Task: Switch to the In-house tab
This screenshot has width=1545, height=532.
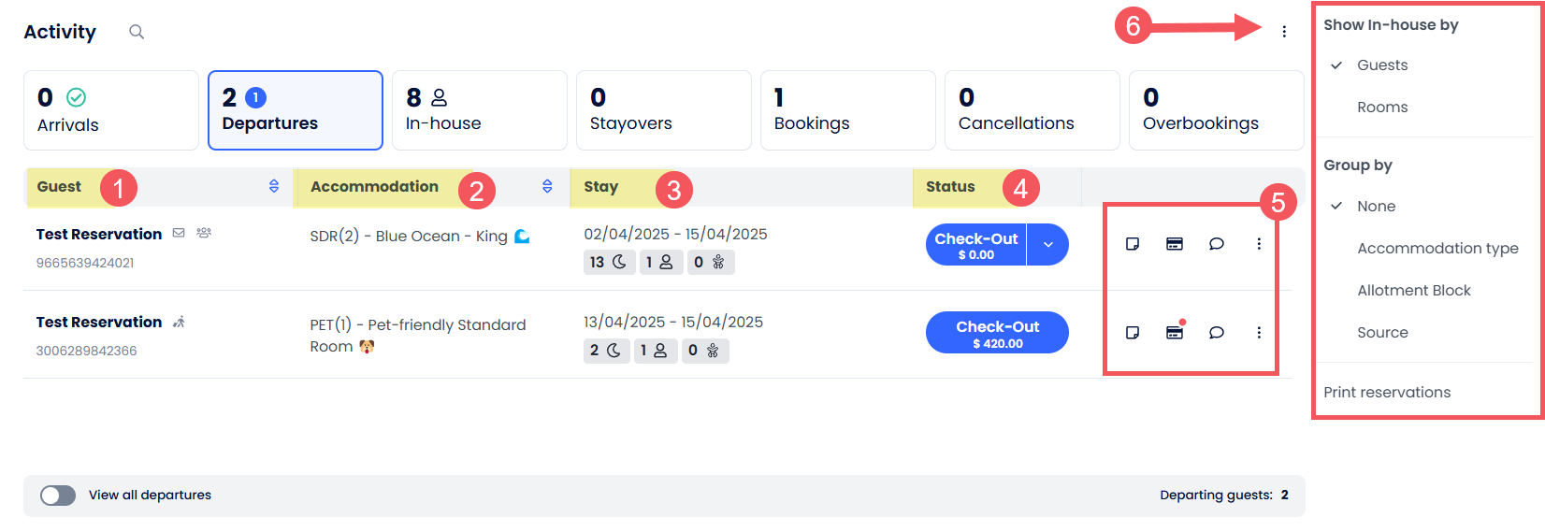Action: click(479, 110)
